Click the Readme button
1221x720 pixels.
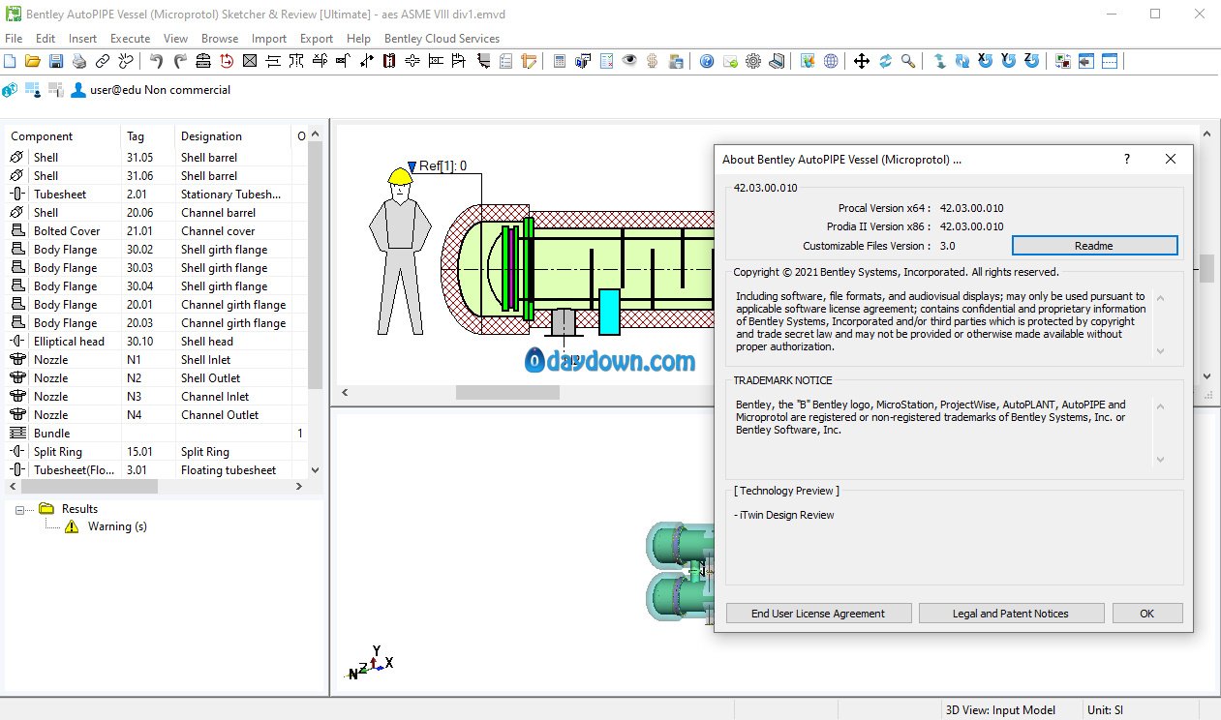pyautogui.click(x=1094, y=246)
